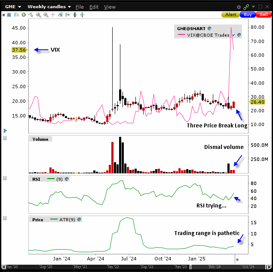
Task: Click the Alert button
Action: [230, 15]
